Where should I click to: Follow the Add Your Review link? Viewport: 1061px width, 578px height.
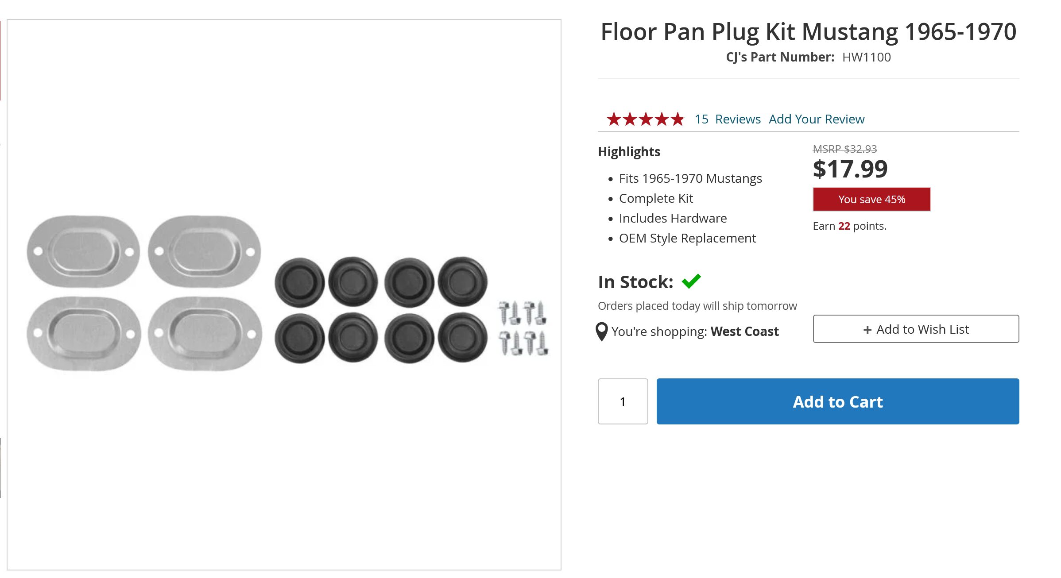point(816,119)
